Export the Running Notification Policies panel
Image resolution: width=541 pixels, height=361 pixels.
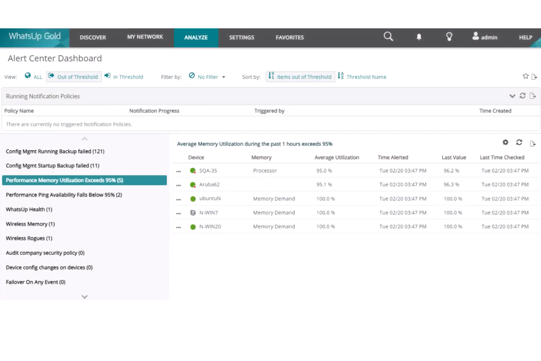[533, 96]
